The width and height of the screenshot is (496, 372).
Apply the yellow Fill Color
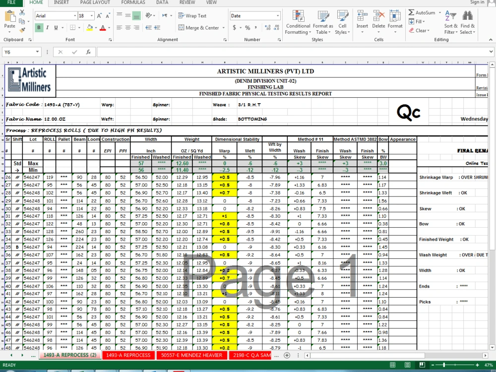89,27
